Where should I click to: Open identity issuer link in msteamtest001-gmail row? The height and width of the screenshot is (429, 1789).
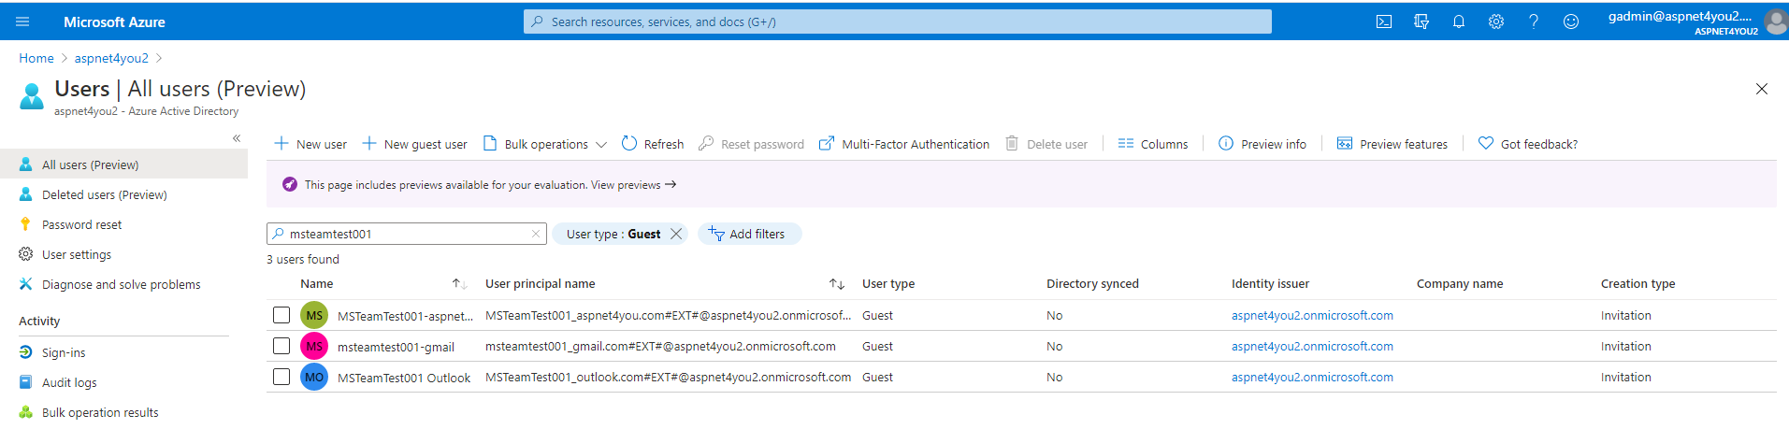(x=1312, y=346)
